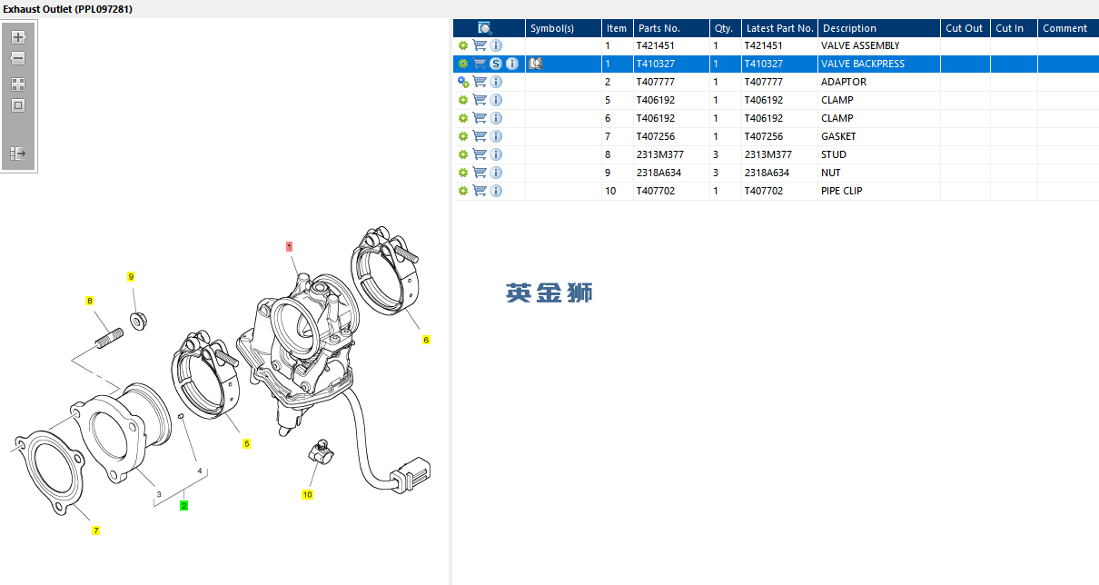
Task: Click the Comment column header
Action: coord(1068,28)
